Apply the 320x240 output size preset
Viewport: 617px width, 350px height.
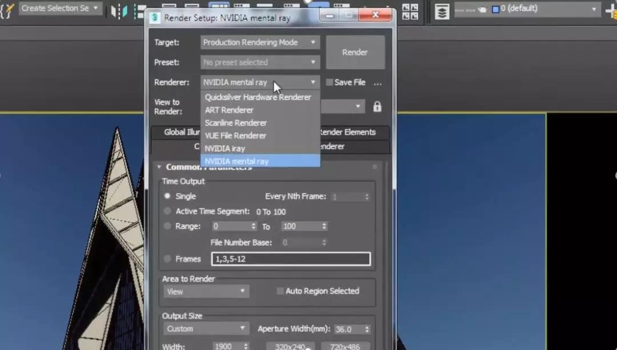pyautogui.click(x=290, y=346)
